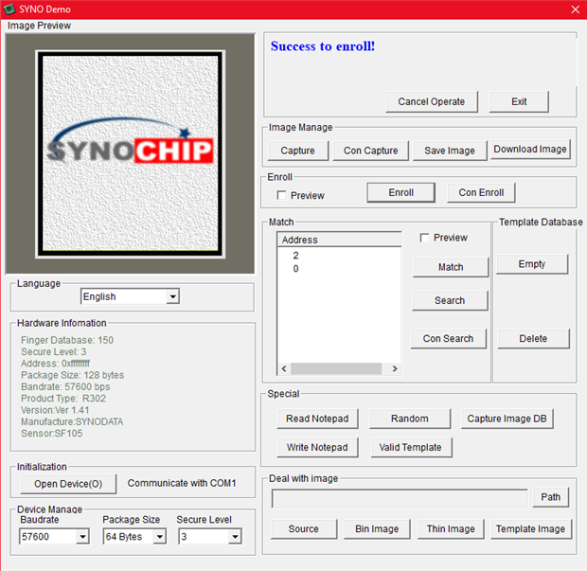Click 'Version:Ver 1.41' text
587x571 pixels.
coord(55,410)
